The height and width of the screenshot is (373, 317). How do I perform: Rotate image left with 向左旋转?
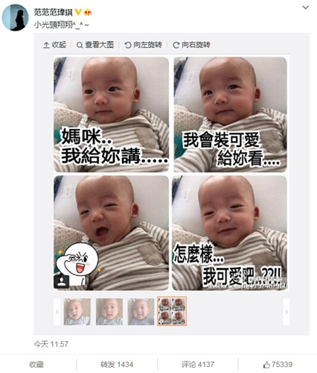(x=143, y=45)
